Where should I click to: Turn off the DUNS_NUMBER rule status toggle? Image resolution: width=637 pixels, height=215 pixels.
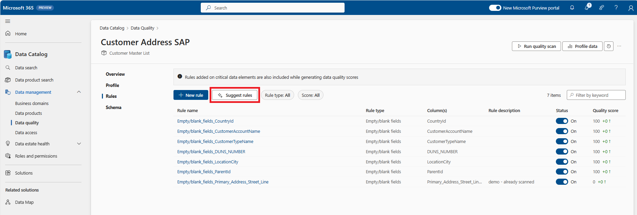click(x=562, y=151)
